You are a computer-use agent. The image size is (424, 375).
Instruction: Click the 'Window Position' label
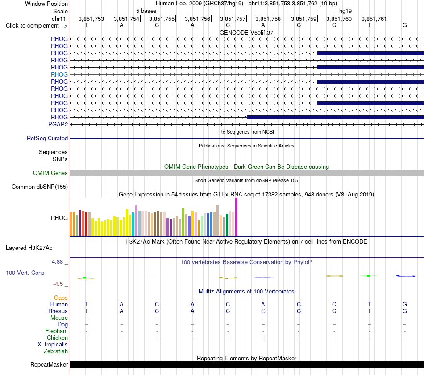click(x=46, y=4)
